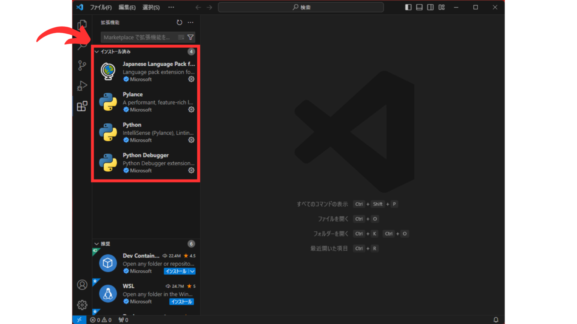Refresh the extensions list
This screenshot has width=577, height=324.
pyautogui.click(x=180, y=22)
